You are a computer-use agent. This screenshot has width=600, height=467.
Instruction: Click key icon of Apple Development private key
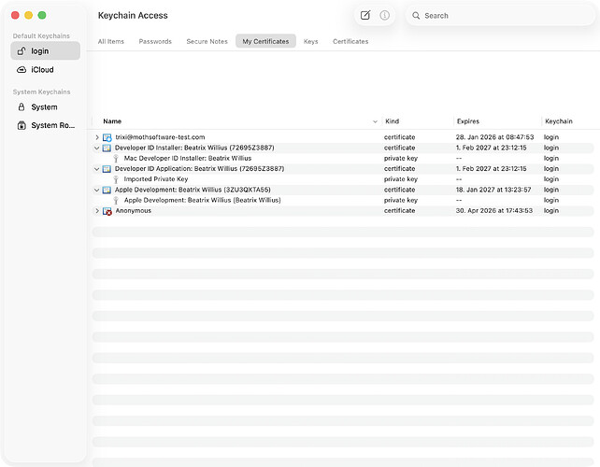[x=116, y=201]
